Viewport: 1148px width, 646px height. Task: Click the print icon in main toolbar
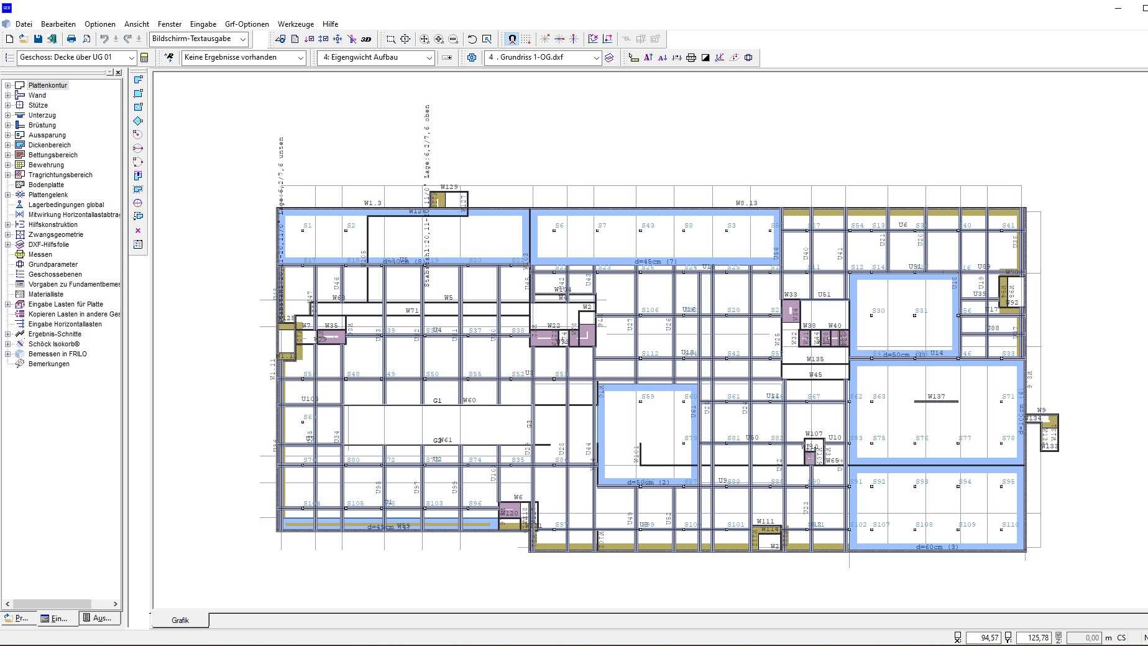coord(71,39)
